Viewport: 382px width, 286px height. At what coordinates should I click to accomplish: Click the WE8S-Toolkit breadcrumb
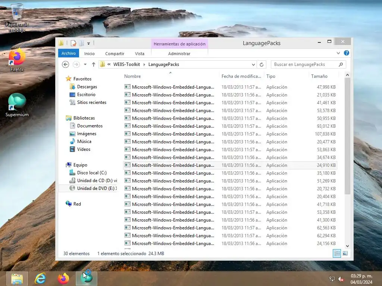(127, 64)
